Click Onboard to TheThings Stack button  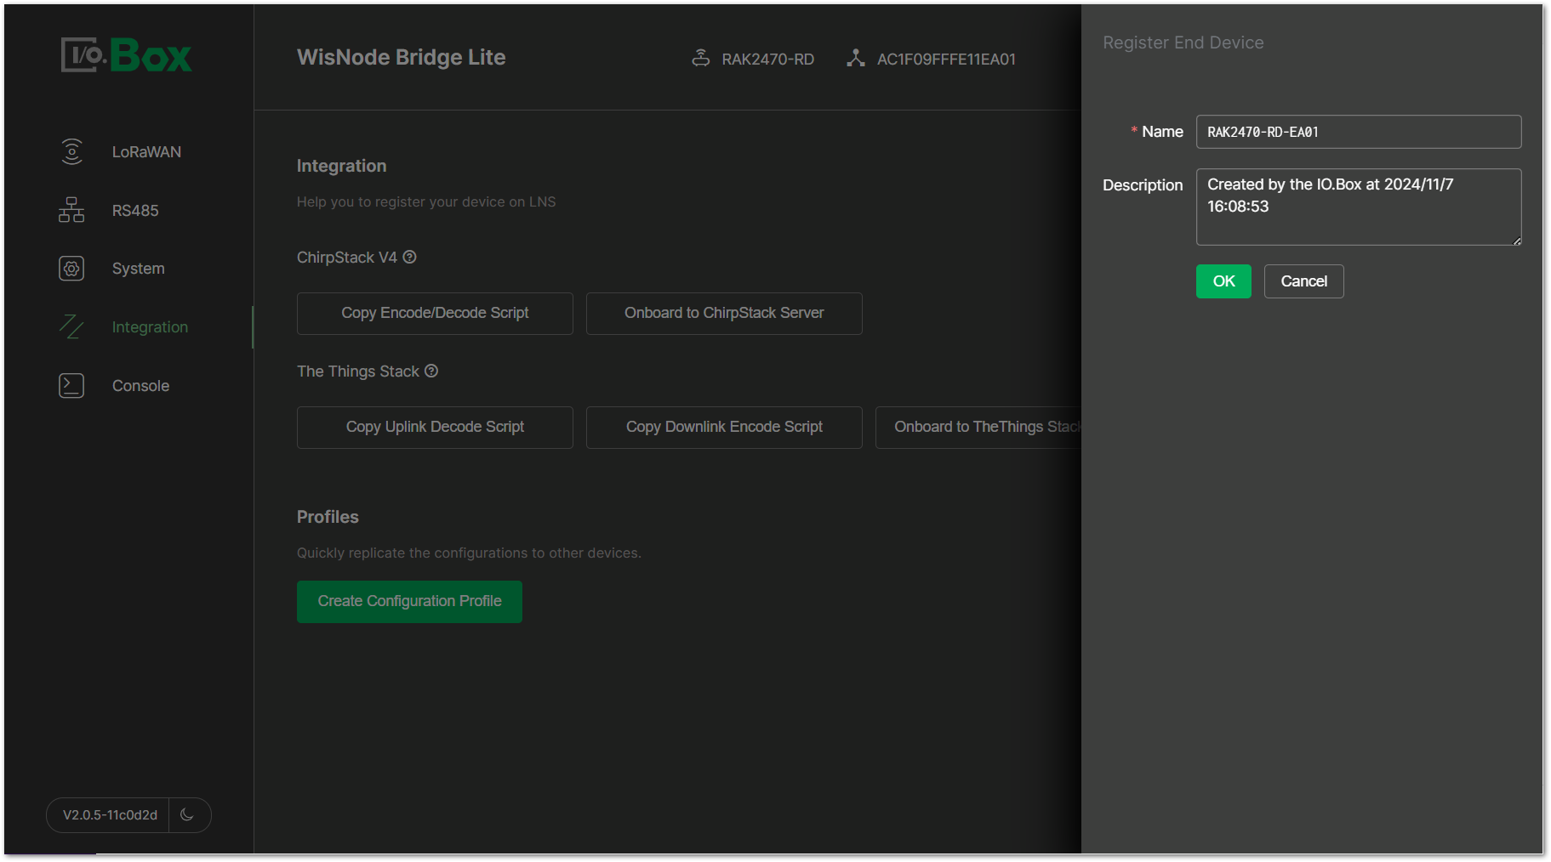pyautogui.click(x=978, y=427)
